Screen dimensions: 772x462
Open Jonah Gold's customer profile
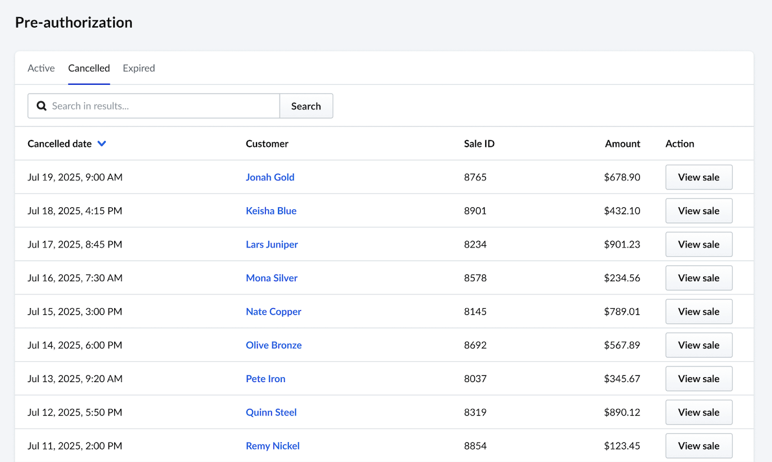click(x=270, y=177)
